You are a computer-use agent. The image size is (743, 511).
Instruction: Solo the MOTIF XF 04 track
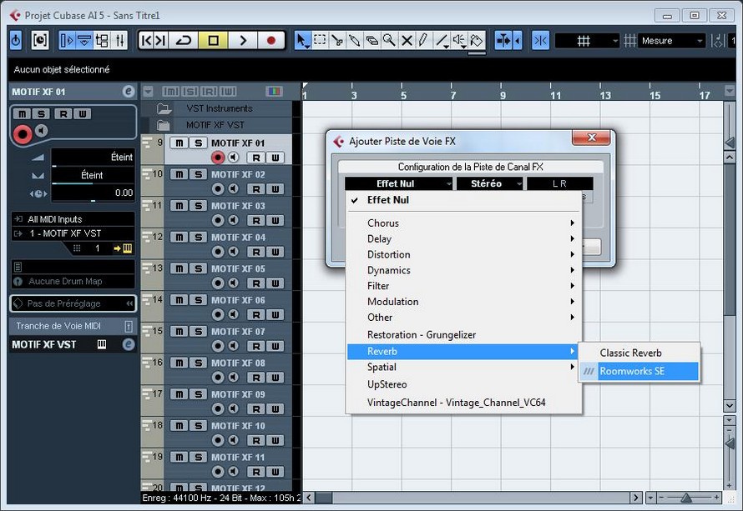click(198, 237)
